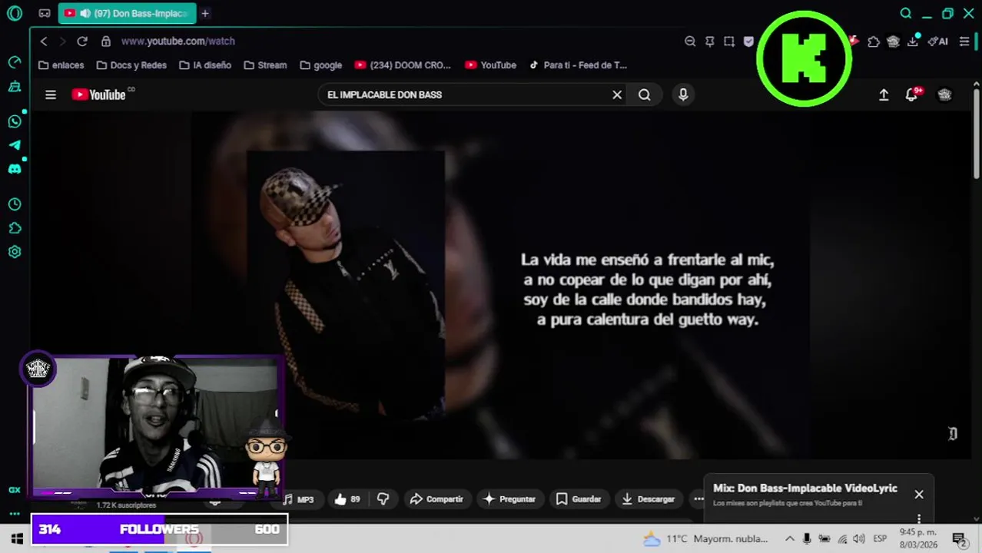The height and width of the screenshot is (553, 982).
Task: Dislike the video with thumbs down
Action: click(x=383, y=499)
